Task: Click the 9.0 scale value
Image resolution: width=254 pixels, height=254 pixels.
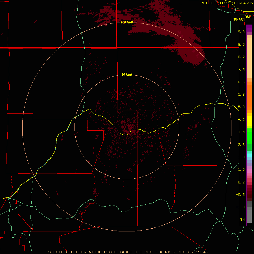Action: pos(241,44)
